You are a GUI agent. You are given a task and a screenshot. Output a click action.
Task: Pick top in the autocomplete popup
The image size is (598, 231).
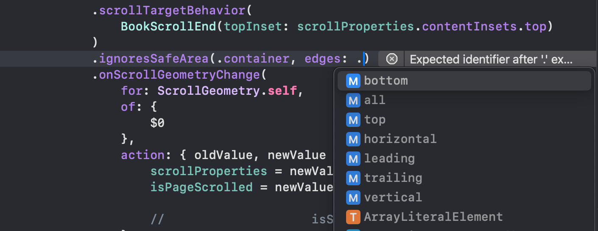[x=375, y=120]
